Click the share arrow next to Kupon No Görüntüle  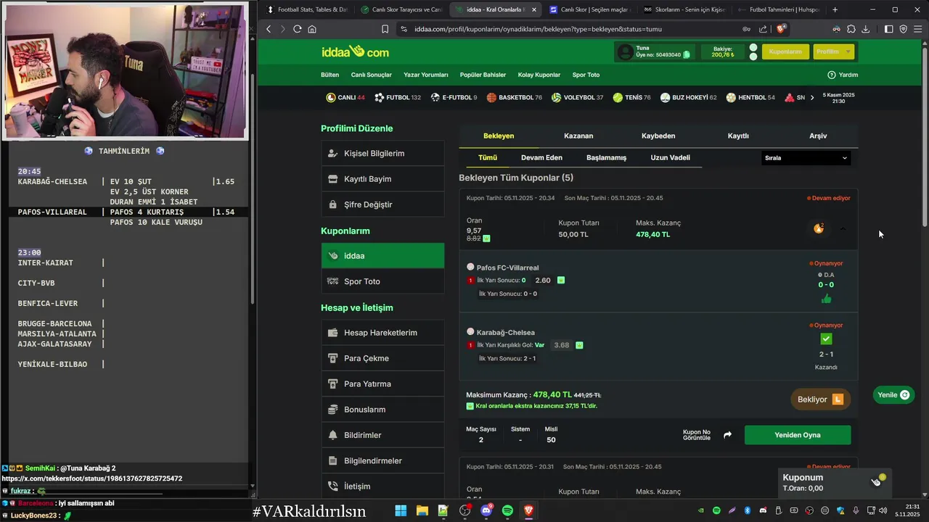click(x=727, y=435)
